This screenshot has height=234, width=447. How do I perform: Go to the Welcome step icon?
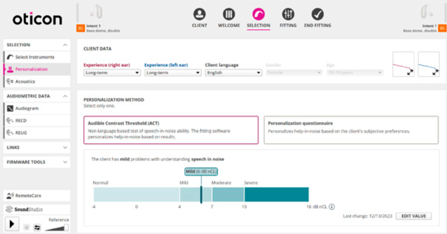[229, 14]
